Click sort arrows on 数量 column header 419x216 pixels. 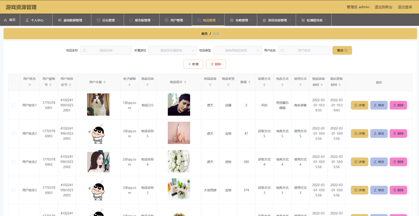[249, 82]
